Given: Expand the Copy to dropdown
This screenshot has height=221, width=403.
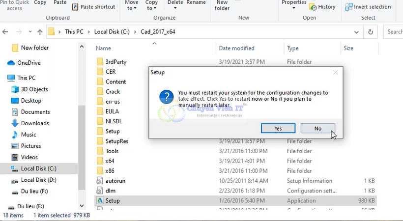Looking at the screenshot, I should tap(152, 8).
